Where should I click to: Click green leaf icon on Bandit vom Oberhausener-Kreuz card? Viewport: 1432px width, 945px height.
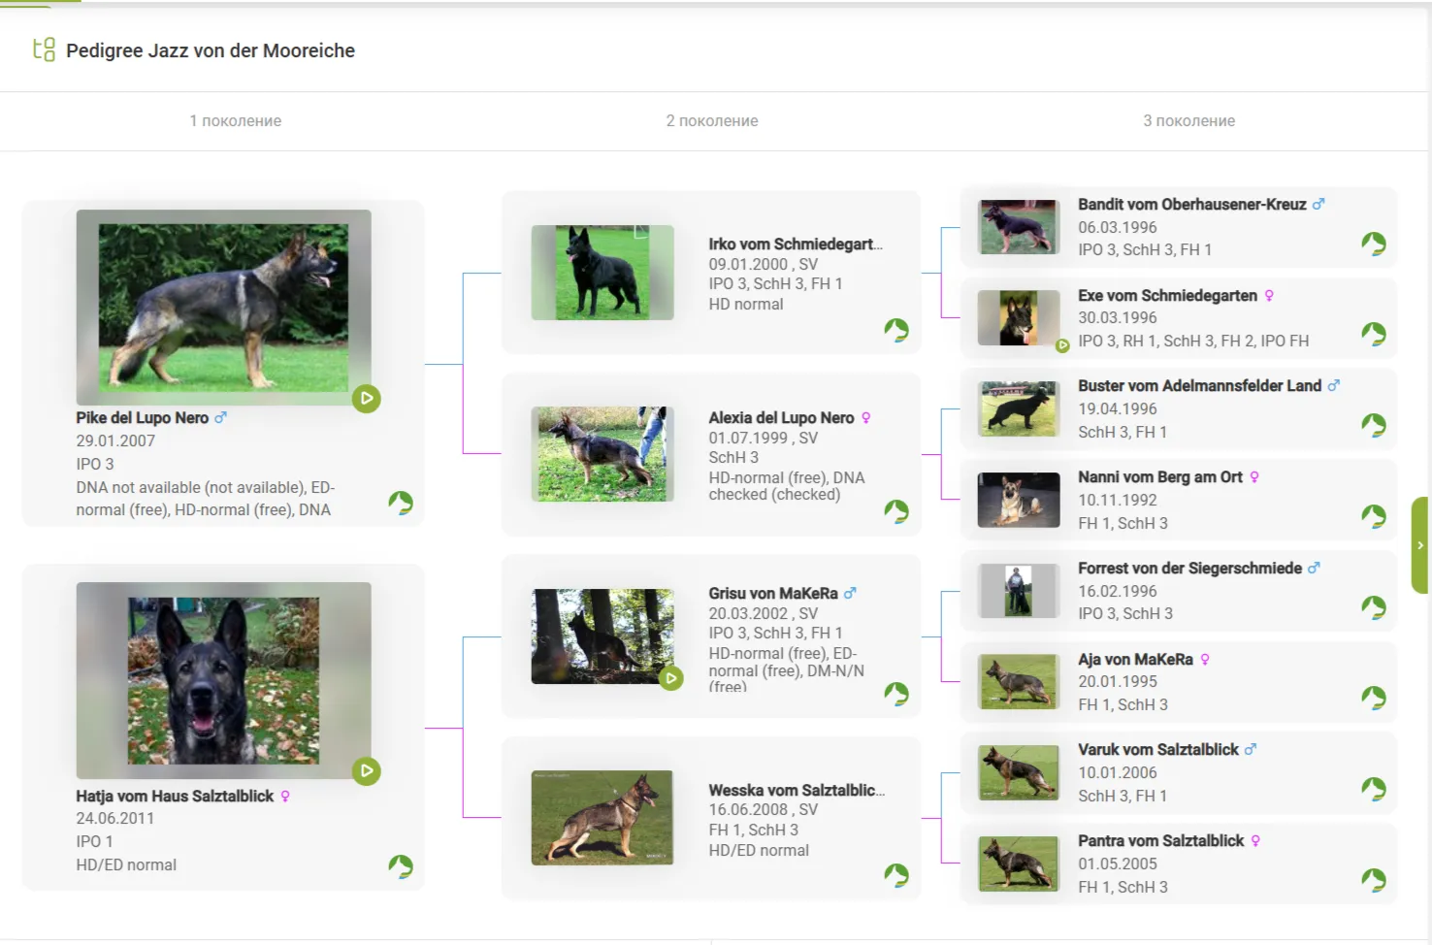(x=1373, y=244)
